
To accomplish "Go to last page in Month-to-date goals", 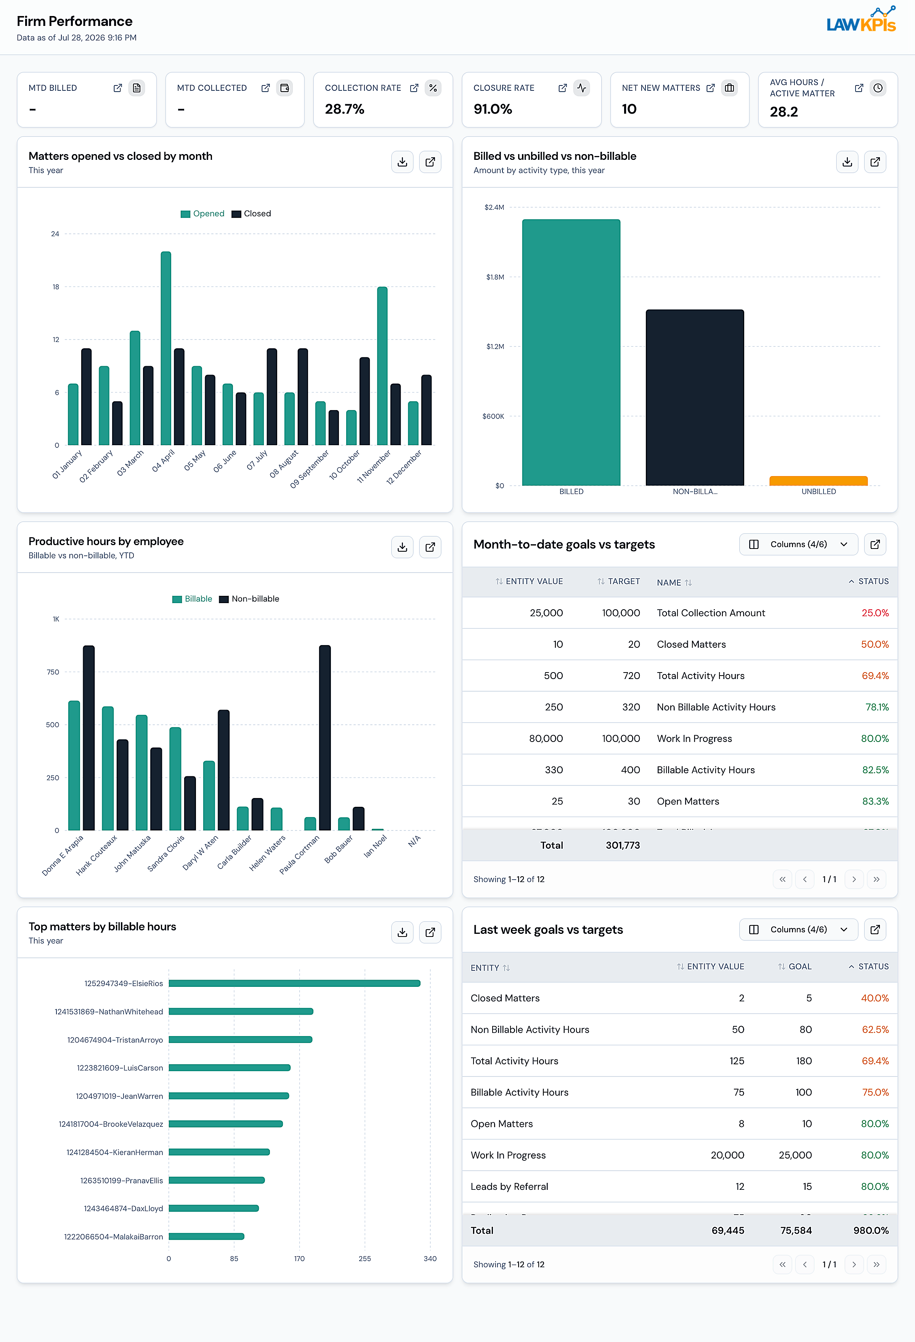I will coord(876,879).
